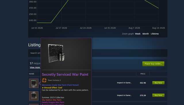Set graph zoom to Week
This screenshot has width=184, height=105.
click(138, 34)
